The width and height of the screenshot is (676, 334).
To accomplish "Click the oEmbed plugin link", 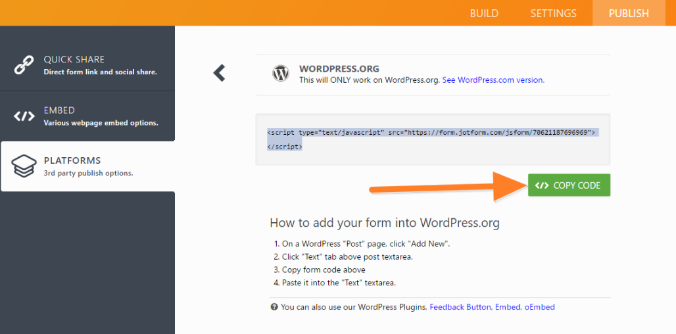I will tap(540, 307).
